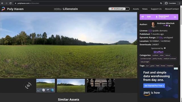Open the browser three-dot menu
Screen dimensions: 182x102
[179, 3]
